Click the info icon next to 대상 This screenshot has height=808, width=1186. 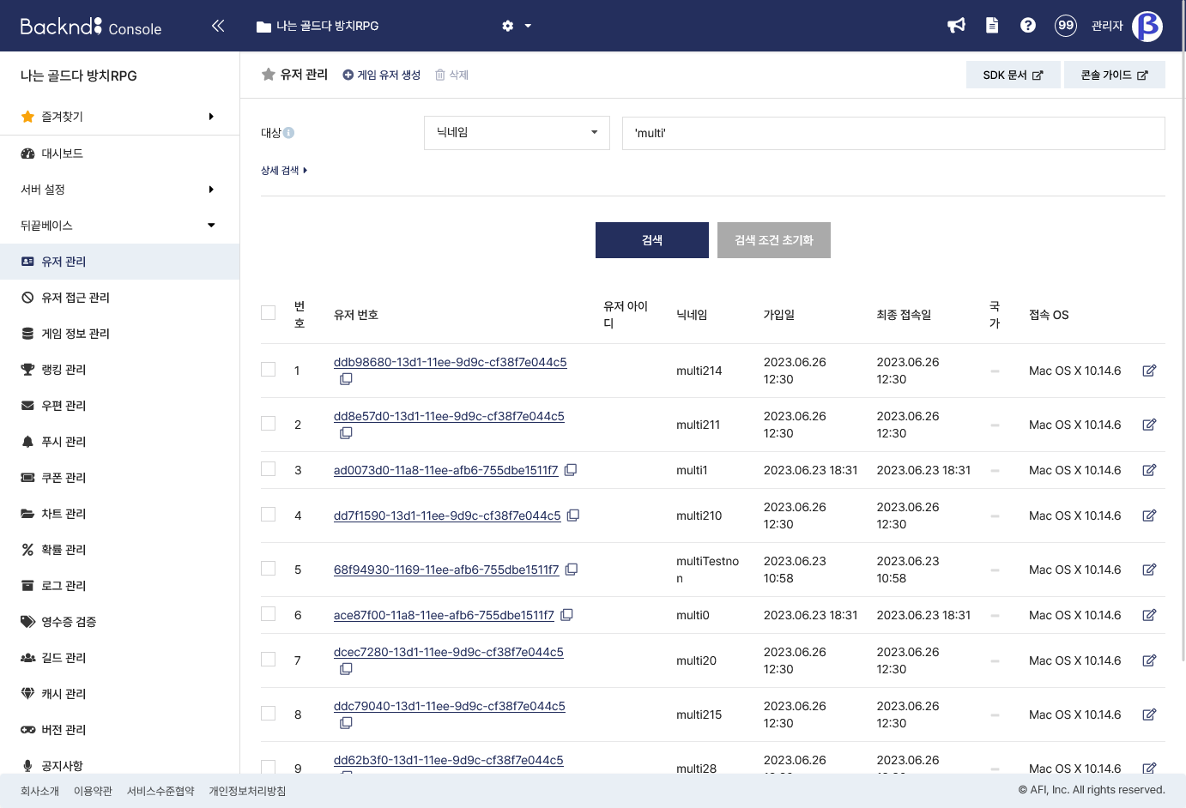pyautogui.click(x=289, y=133)
